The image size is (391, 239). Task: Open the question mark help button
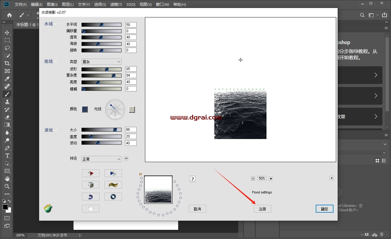pos(193,179)
